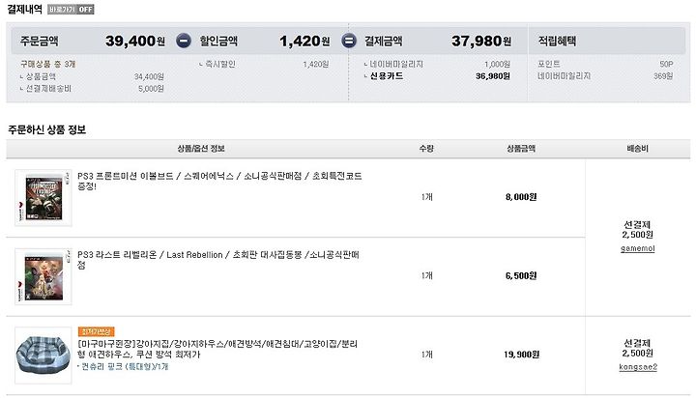Click the 수량 column header
The image size is (696, 398).
(426, 149)
